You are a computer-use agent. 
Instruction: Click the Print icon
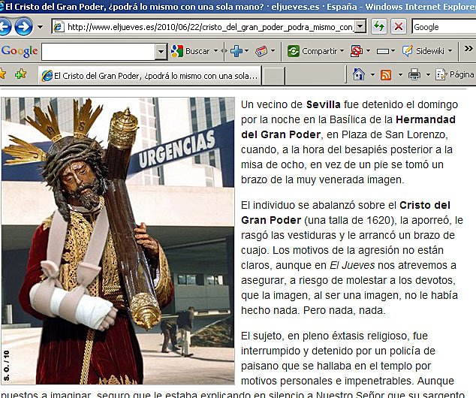[414, 74]
